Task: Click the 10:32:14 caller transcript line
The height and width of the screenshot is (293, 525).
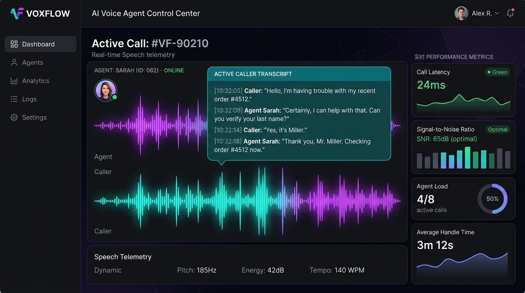Action: pos(261,130)
